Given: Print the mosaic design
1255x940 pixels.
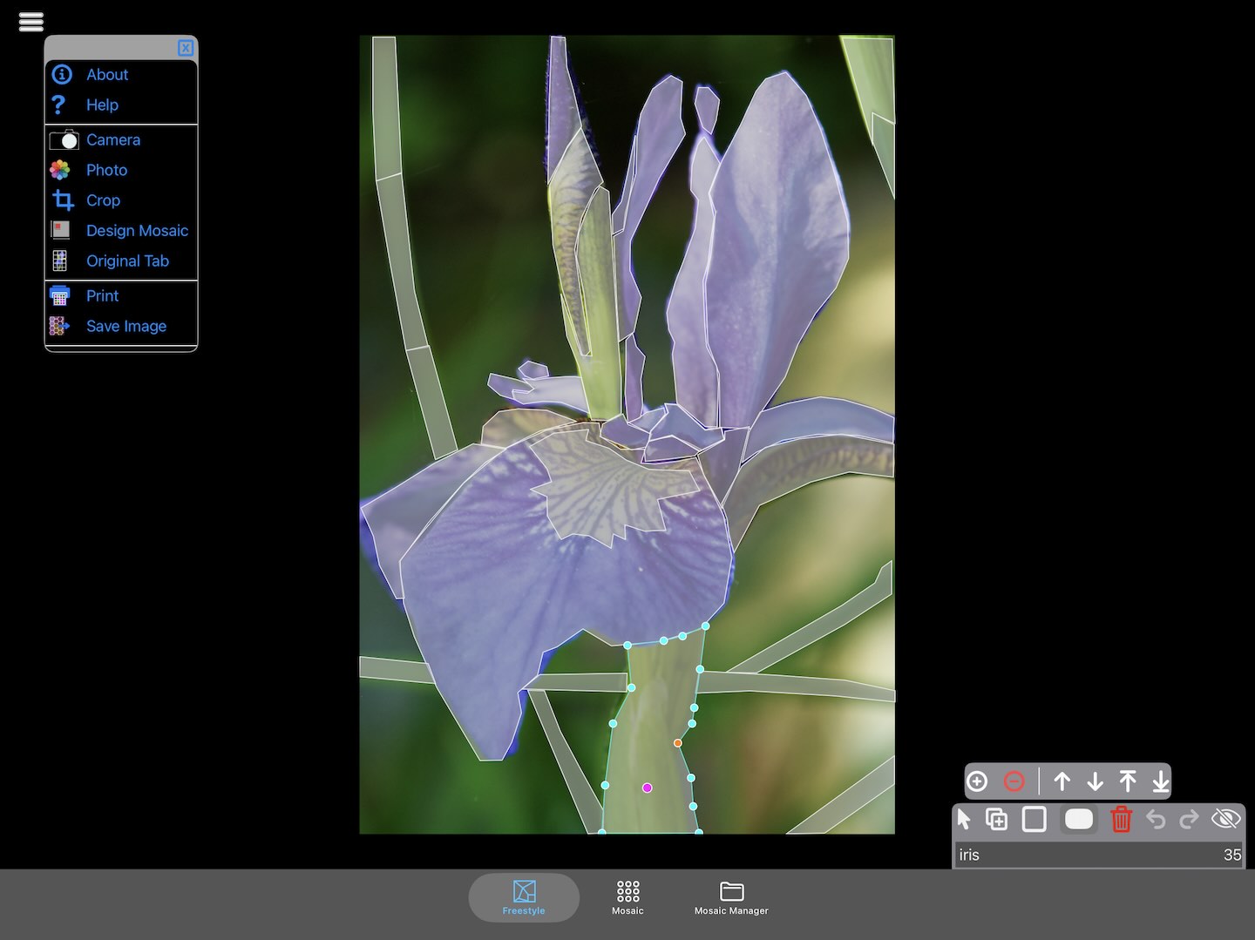Looking at the screenshot, I should (x=121, y=296).
